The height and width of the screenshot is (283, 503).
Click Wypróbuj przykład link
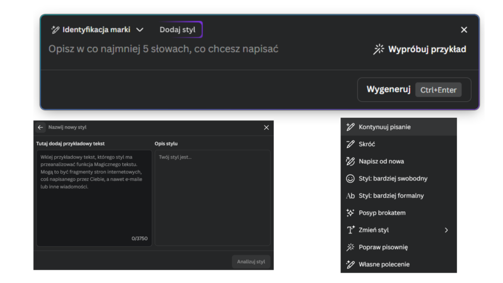(x=426, y=49)
